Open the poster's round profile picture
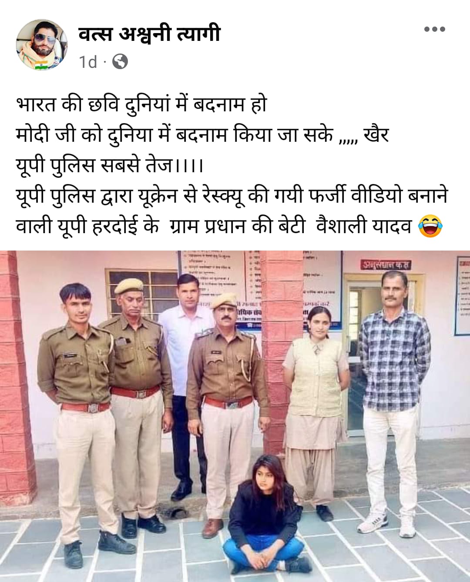Screen dimensions: 470x582 click(x=41, y=45)
